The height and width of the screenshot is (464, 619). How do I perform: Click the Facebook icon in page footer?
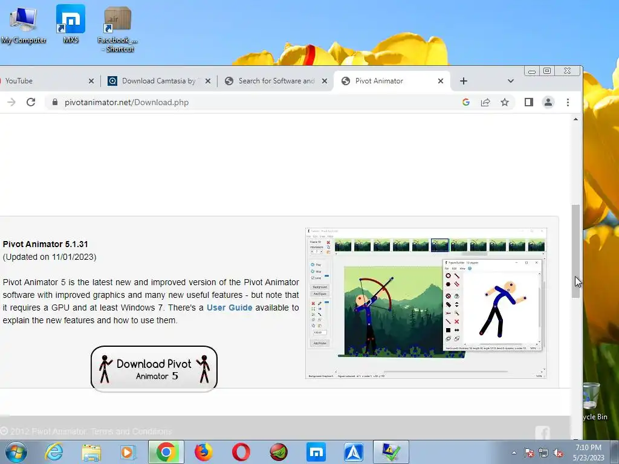pyautogui.click(x=542, y=433)
